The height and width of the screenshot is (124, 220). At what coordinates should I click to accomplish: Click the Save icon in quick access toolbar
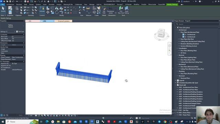pos(10,1)
